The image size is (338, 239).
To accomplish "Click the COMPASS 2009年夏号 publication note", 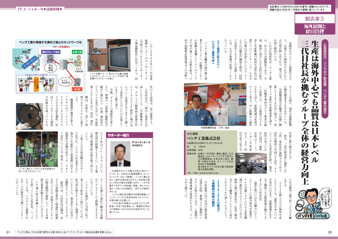I will point(300,8).
